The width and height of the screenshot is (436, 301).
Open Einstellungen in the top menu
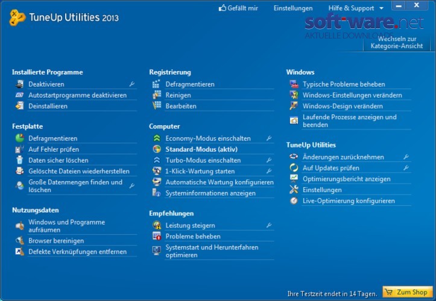[x=293, y=8]
